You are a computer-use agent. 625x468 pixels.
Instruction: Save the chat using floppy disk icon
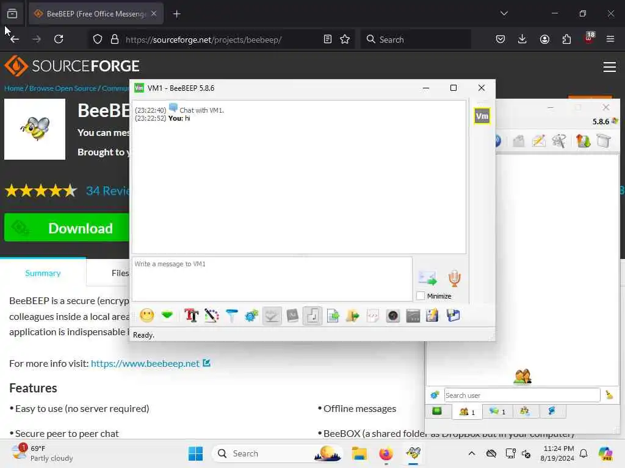pos(453,316)
